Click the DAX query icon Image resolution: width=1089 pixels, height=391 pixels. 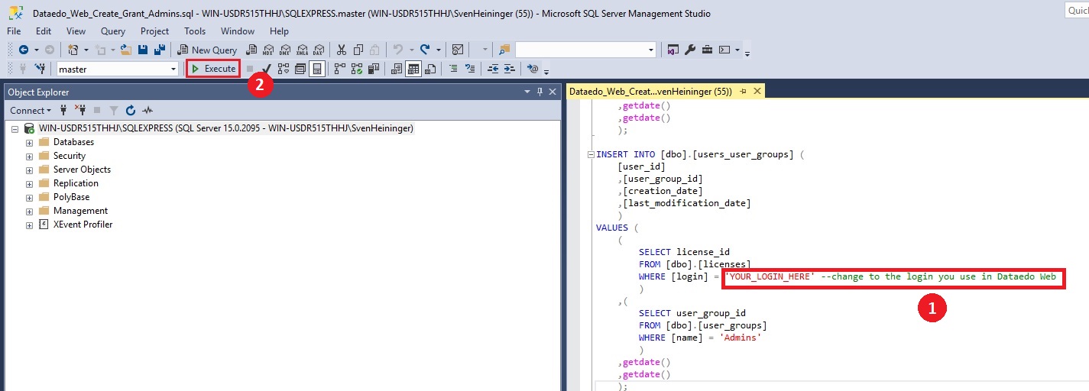319,50
